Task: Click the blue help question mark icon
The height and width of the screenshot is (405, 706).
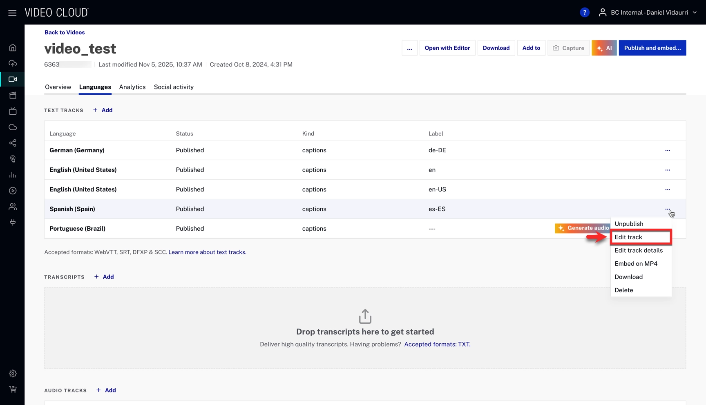Action: (585, 13)
